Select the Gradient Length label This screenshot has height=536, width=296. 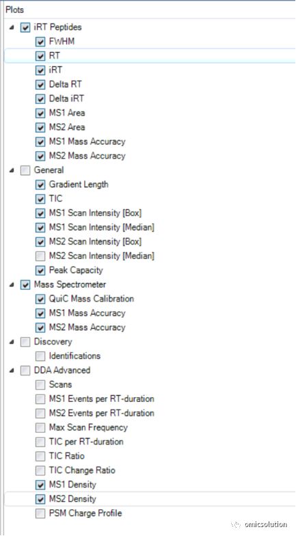[x=79, y=185]
